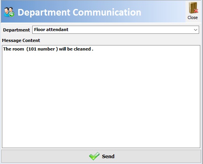Click the Department Communication title text
This screenshot has height=164, width=203.
79,12
